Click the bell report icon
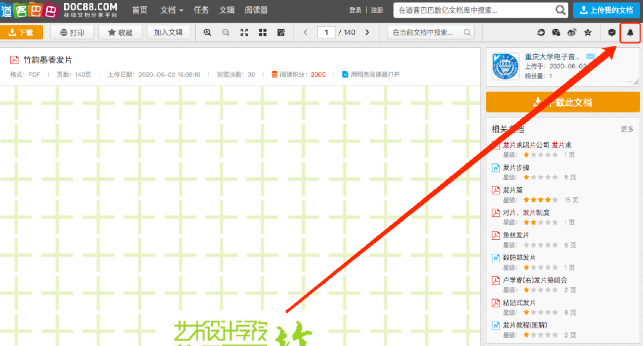The image size is (643, 346). 630,32
